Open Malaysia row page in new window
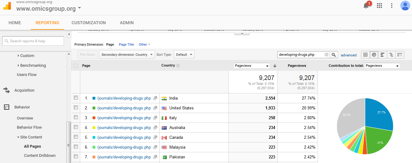The height and width of the screenshot is (163, 412). (x=155, y=147)
